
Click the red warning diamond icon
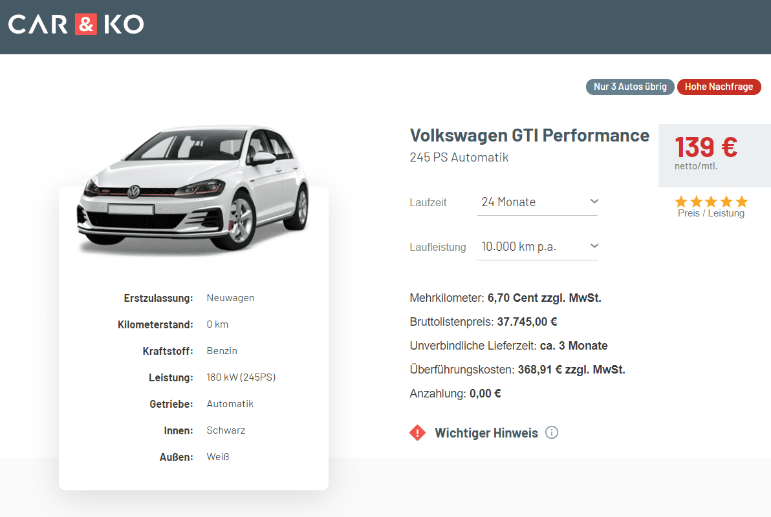[417, 432]
